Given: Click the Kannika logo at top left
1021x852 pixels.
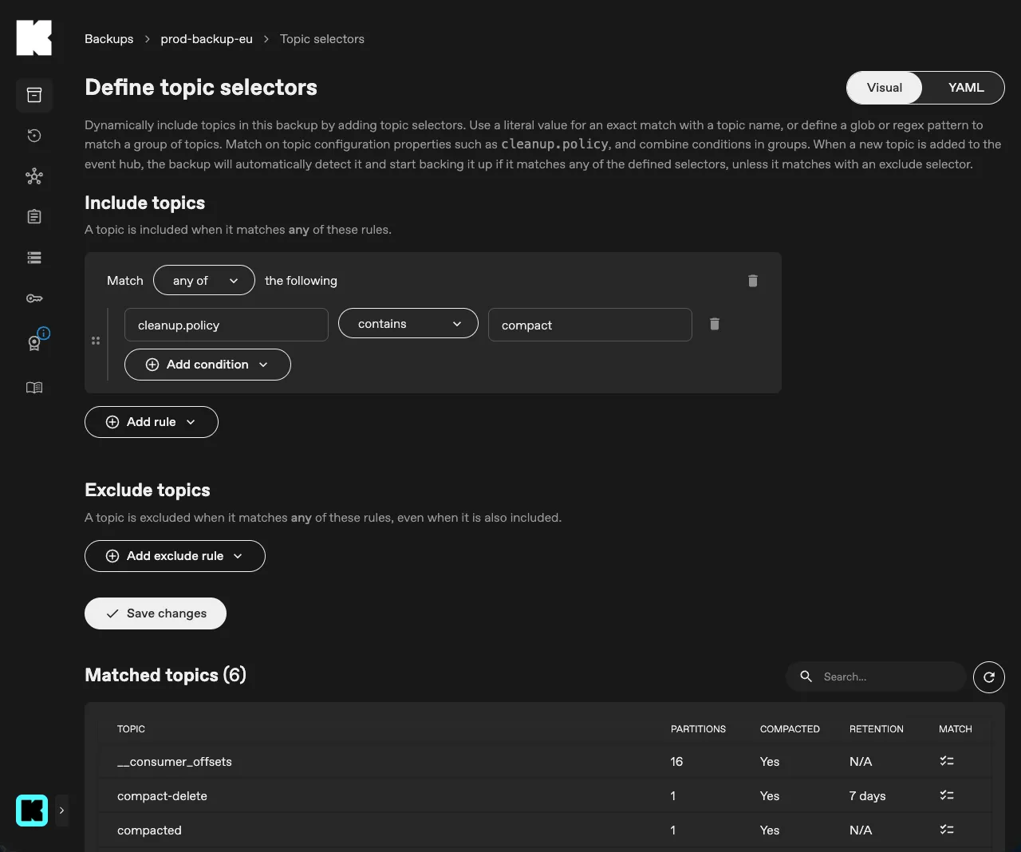Looking at the screenshot, I should pos(34,38).
